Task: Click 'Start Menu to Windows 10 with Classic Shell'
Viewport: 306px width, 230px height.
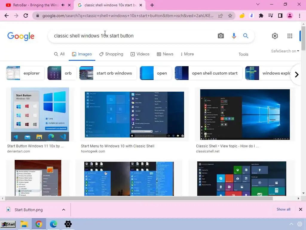Action: point(118,146)
